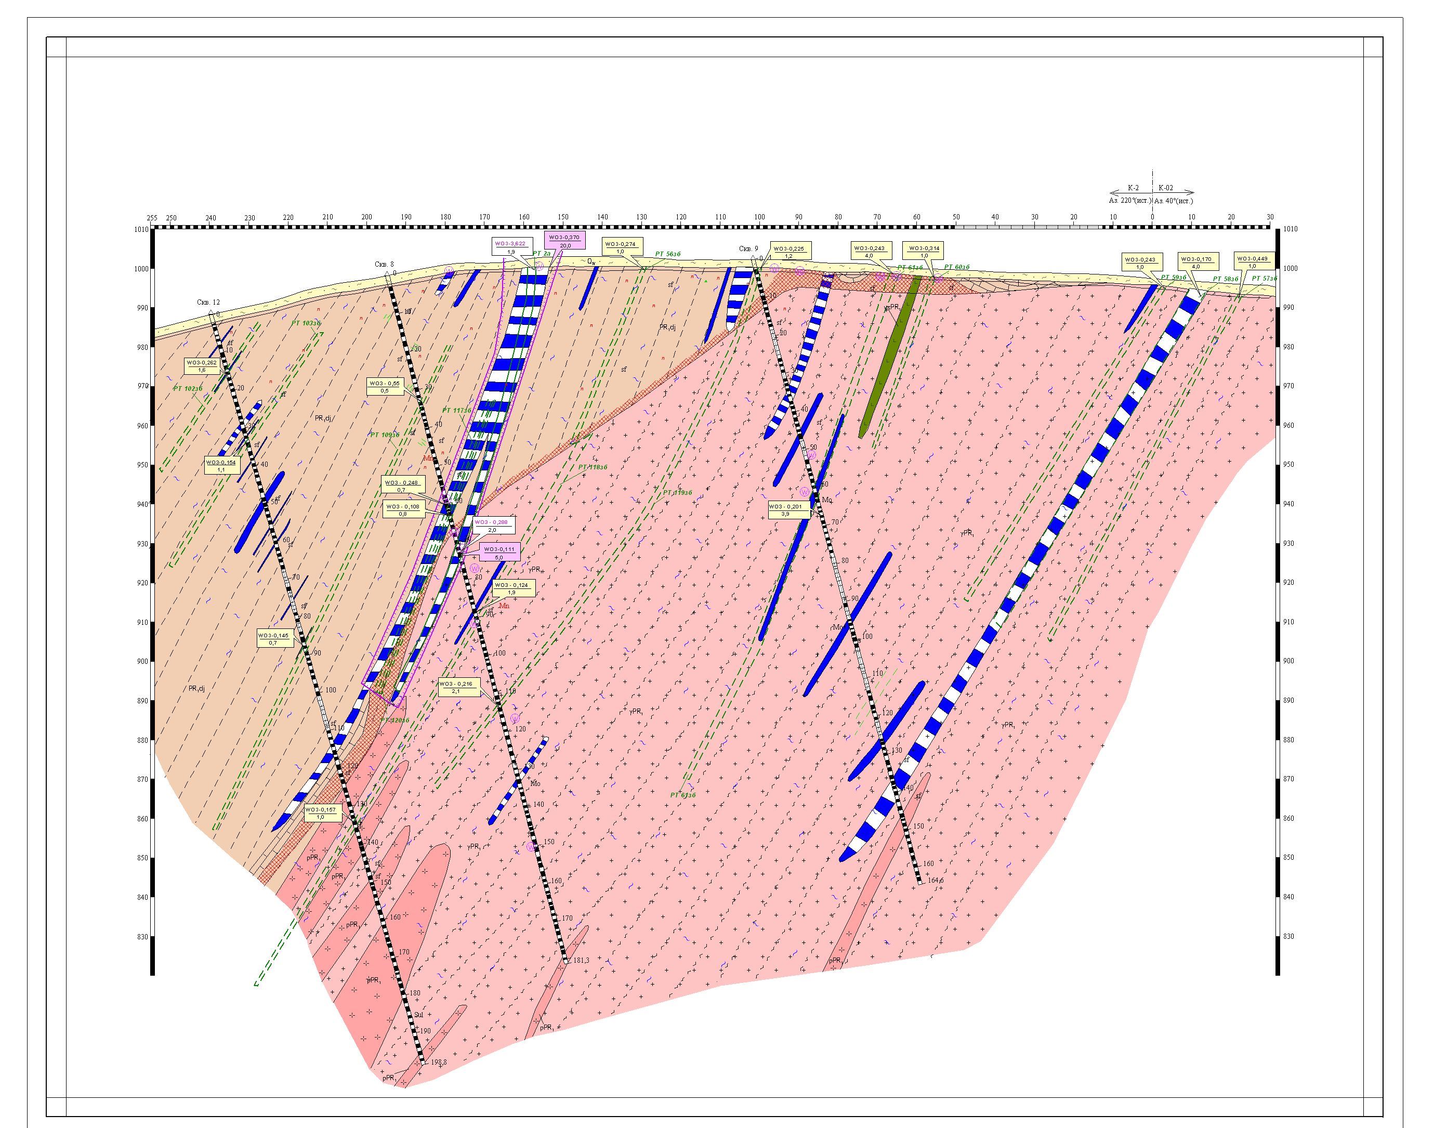The height and width of the screenshot is (1128, 1434).
Task: Click the olive-green dike body
Action: 890,357
